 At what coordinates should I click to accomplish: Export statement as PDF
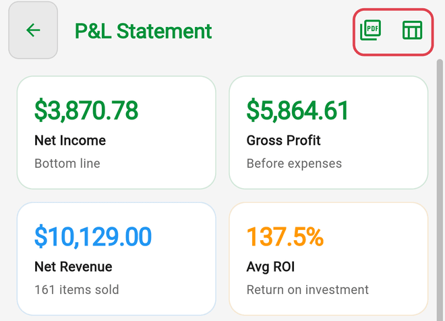(x=370, y=30)
